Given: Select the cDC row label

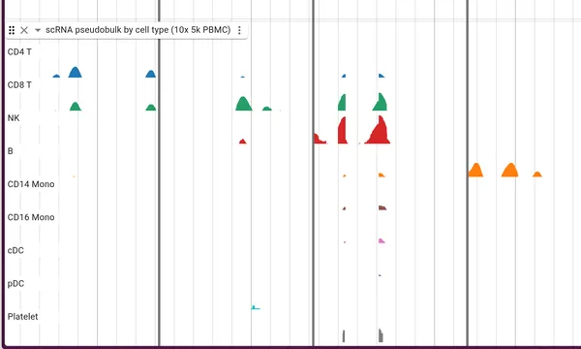Looking at the screenshot, I should 15,250.
